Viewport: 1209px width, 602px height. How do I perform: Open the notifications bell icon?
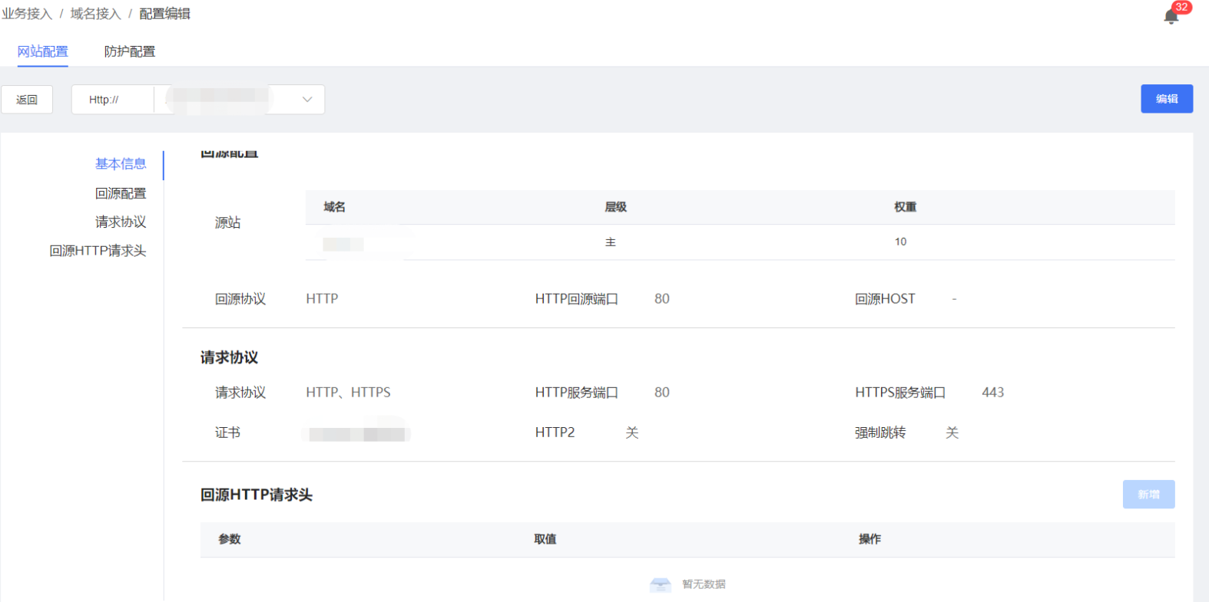coord(1171,16)
